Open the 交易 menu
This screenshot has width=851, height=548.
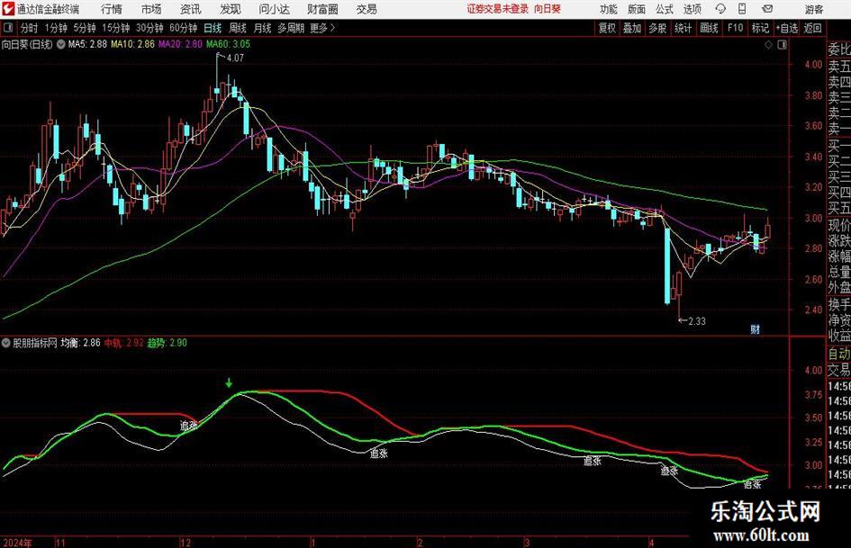(367, 9)
